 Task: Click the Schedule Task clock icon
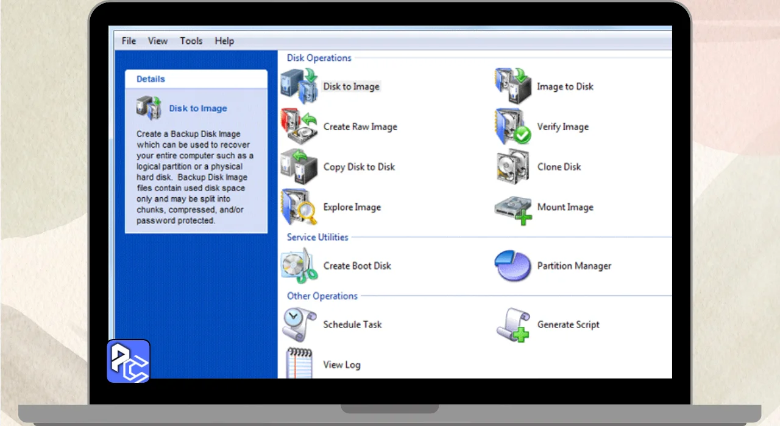(x=299, y=324)
